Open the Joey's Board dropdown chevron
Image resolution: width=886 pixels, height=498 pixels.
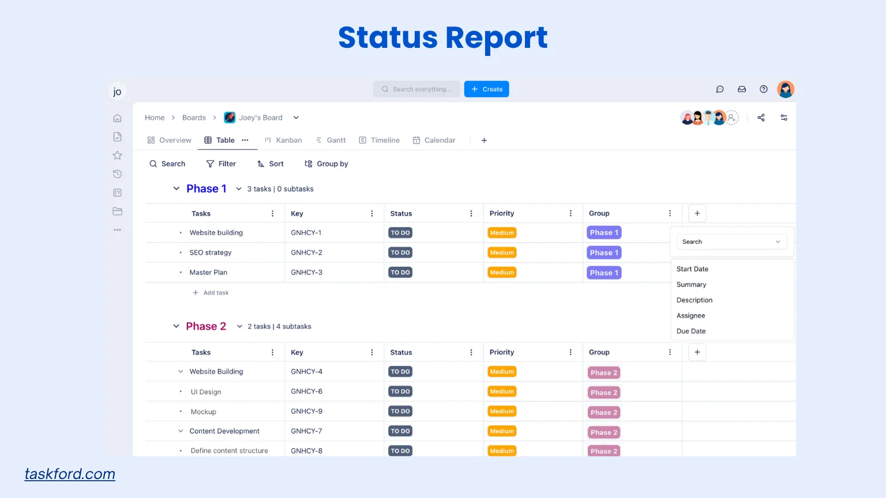296,118
